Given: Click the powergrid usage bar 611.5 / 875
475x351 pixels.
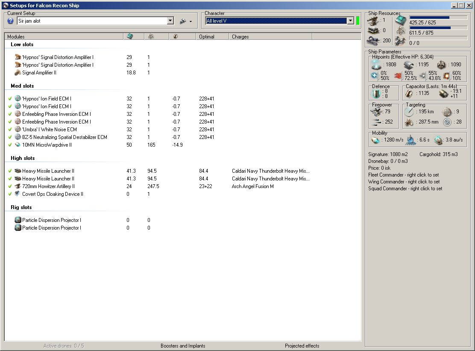Looking at the screenshot, I should coord(438,28).
